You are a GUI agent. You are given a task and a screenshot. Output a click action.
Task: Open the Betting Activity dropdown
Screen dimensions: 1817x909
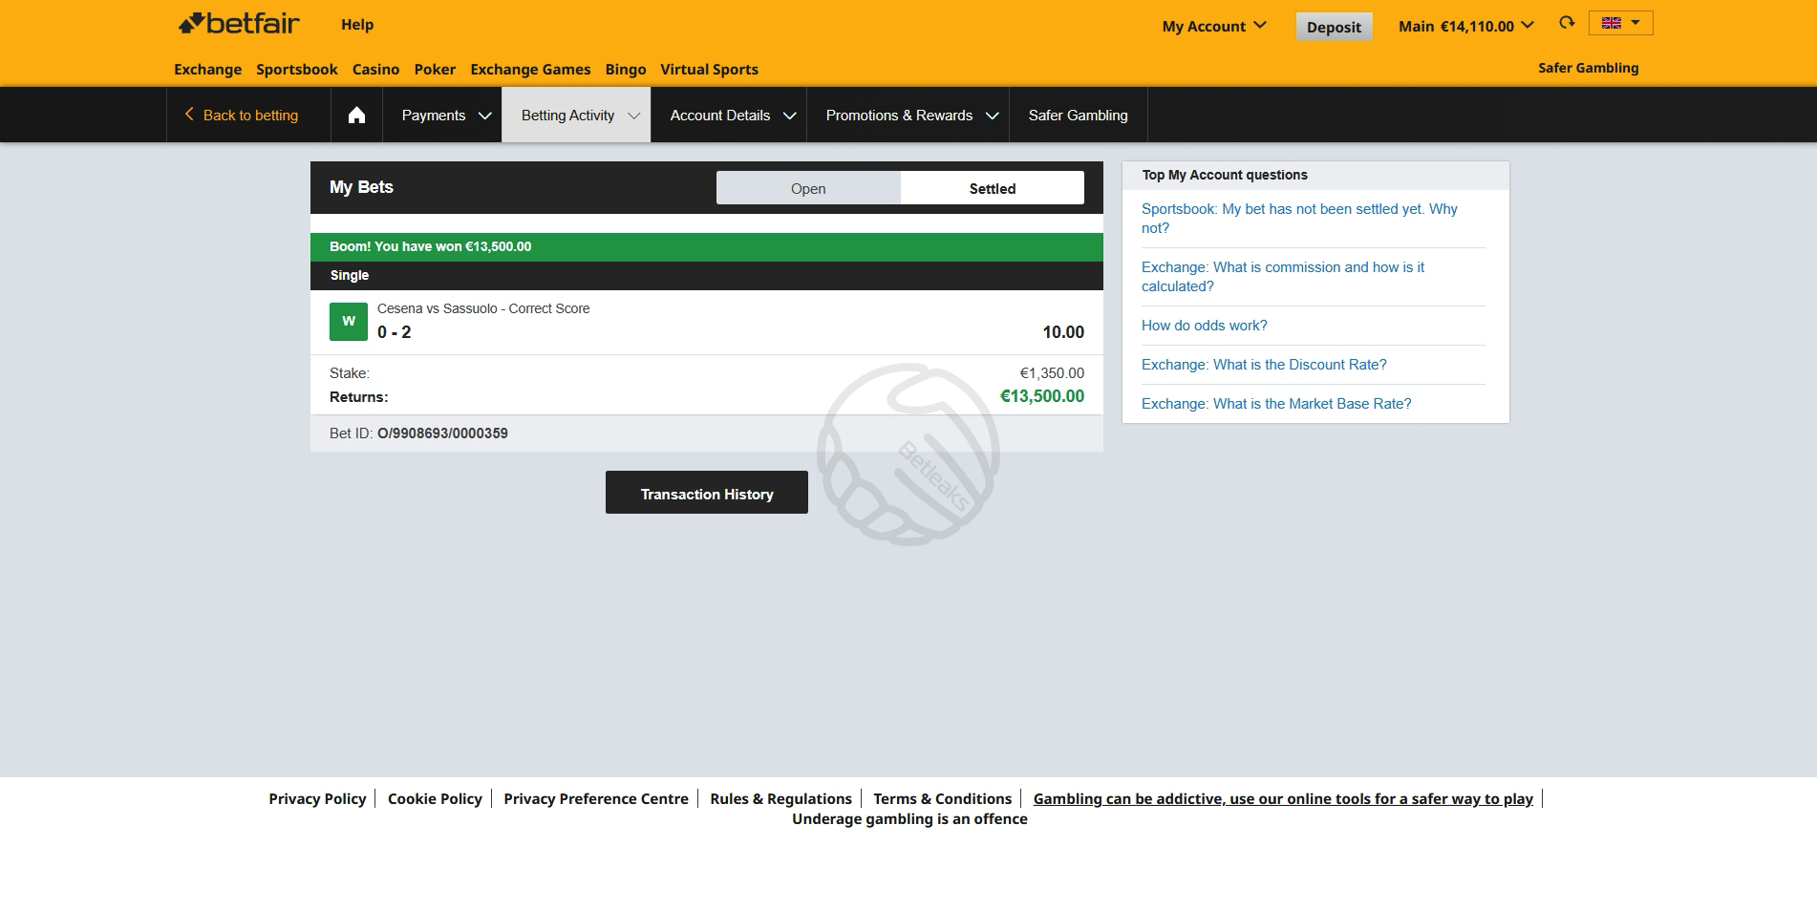(576, 115)
